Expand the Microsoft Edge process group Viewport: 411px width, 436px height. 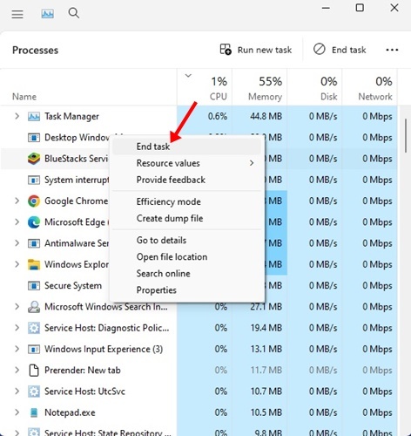pyautogui.click(x=17, y=222)
